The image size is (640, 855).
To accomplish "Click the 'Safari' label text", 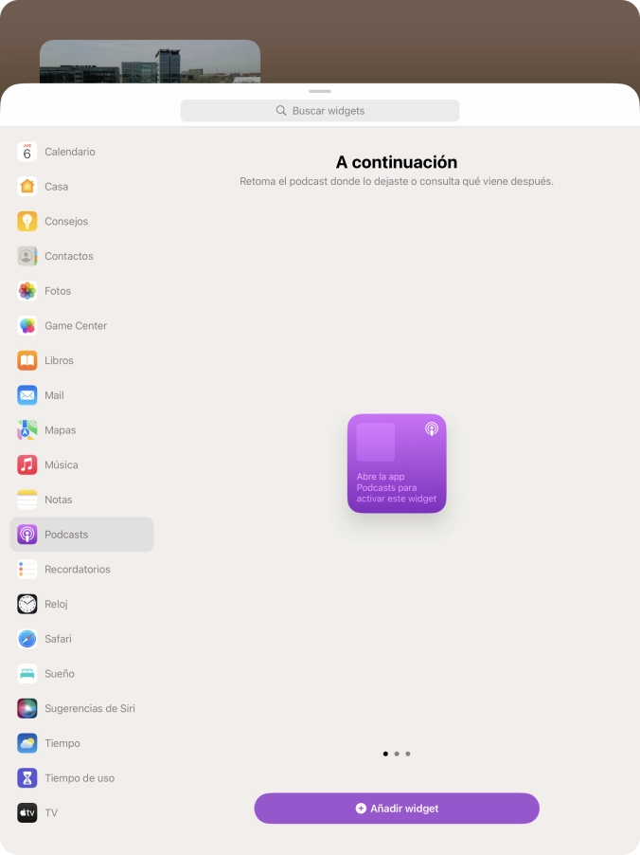I will pos(59,639).
